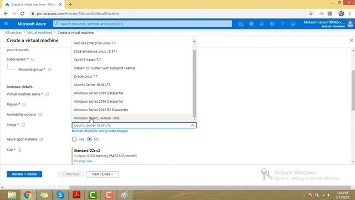Choose CentOS-based 7.7 image
Image resolution: width=355 pixels, height=200 pixels.
click(x=131, y=60)
